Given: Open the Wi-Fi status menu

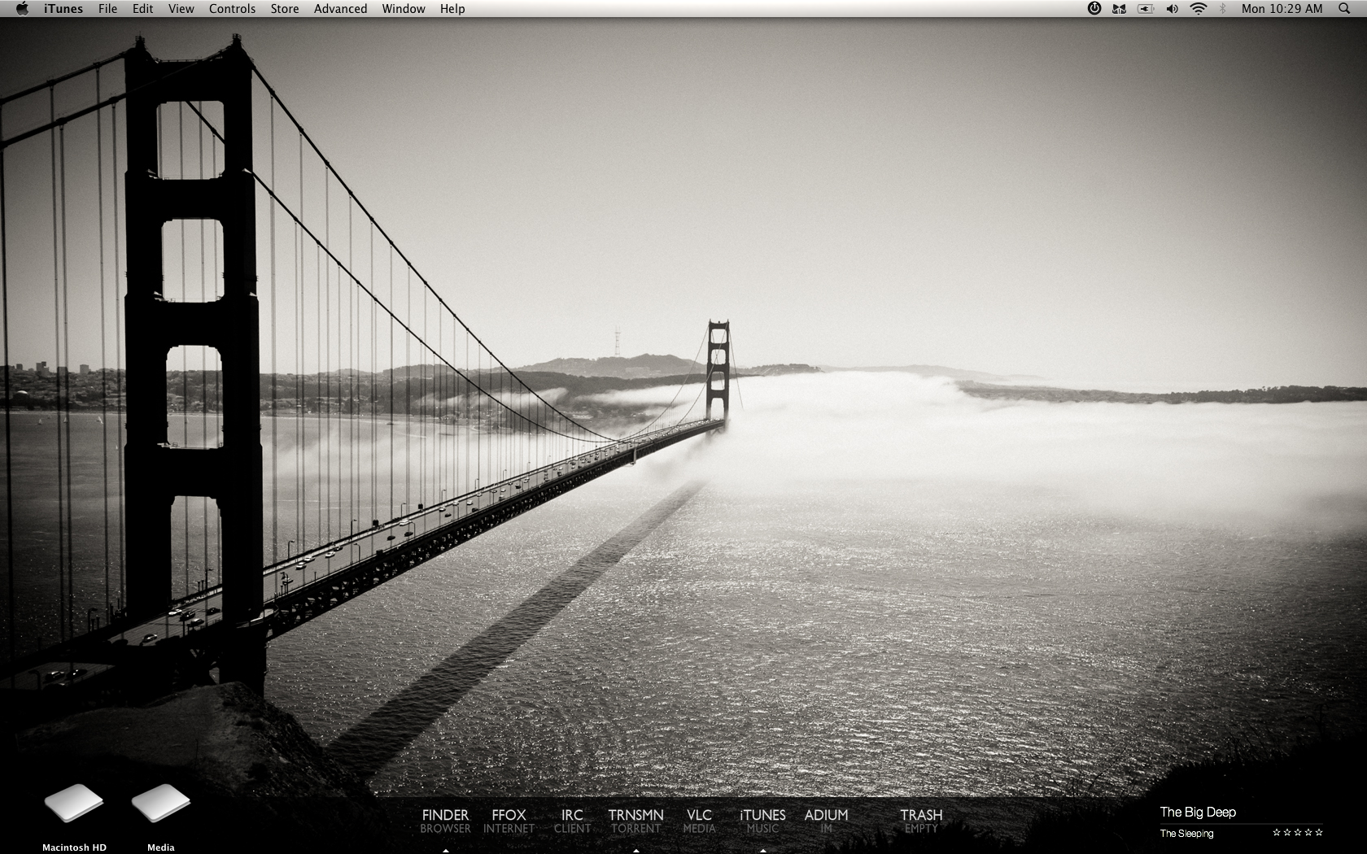Looking at the screenshot, I should [x=1198, y=9].
